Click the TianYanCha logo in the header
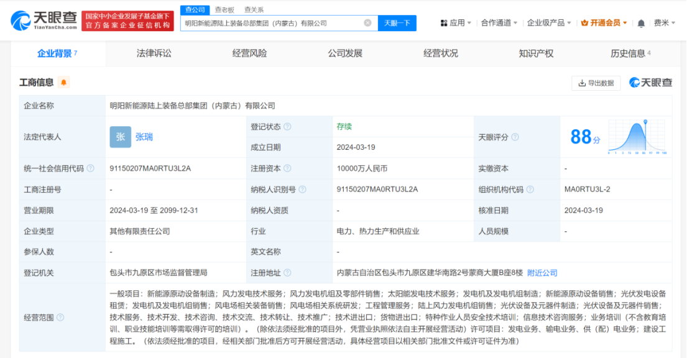Image resolution: width=687 pixels, height=358 pixels. [44, 21]
